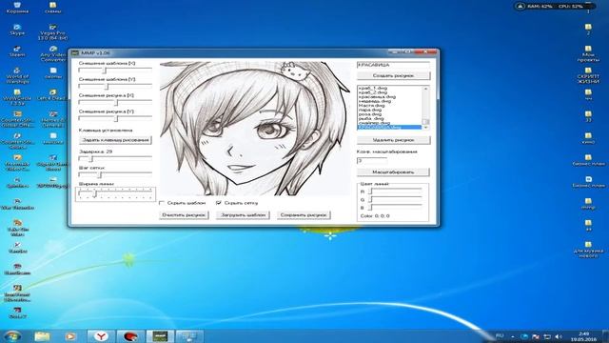Click the Ширина линии line width slider
The width and height of the screenshot is (609, 343).
[115, 193]
